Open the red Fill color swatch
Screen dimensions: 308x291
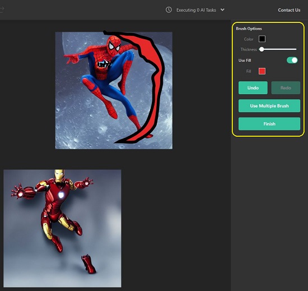click(262, 71)
